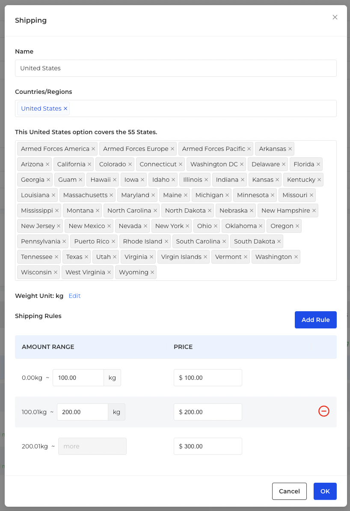This screenshot has height=511, width=350.
Task: Remove the Guam state tag
Action: 81,180
